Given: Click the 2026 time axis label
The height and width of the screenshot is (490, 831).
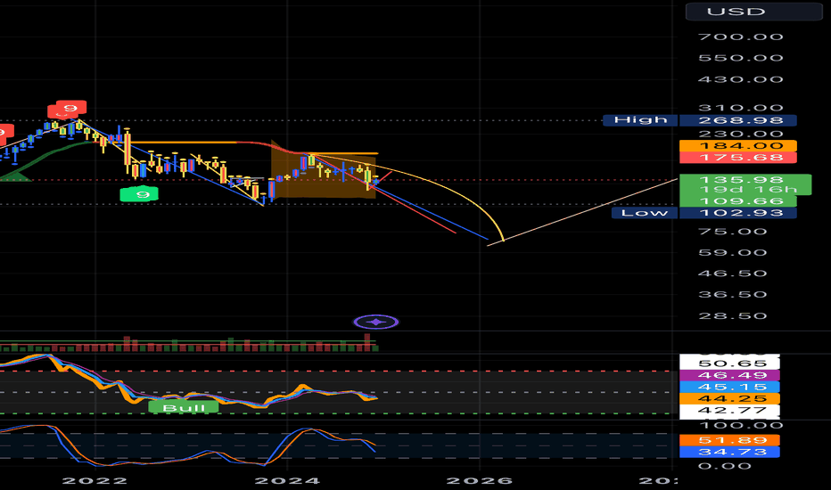Looking at the screenshot, I should coord(479,480).
